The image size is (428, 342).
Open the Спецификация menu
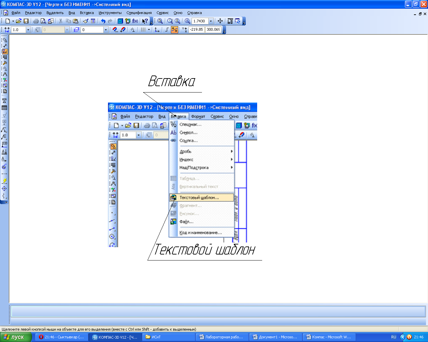(139, 13)
